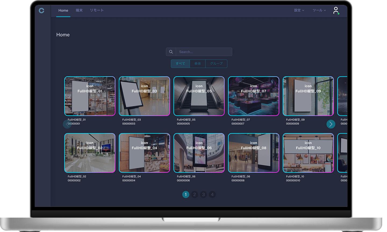Click the FullHD縦型_10 thumbnail
Screen dimensions: 387x232
click(308, 153)
